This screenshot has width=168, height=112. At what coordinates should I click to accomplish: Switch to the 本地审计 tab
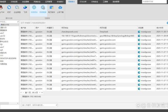pyautogui.click(x=60, y=2)
